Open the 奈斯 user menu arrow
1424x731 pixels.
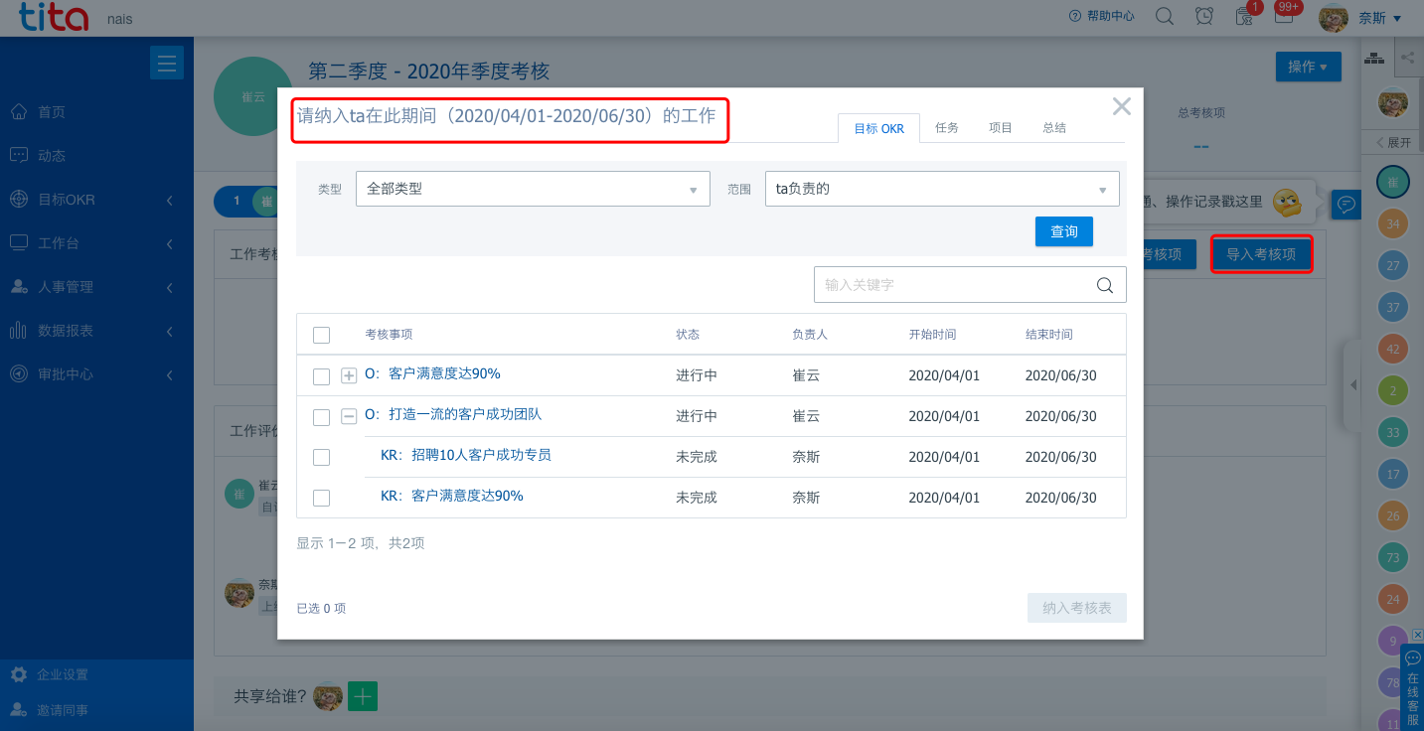pos(1396,18)
